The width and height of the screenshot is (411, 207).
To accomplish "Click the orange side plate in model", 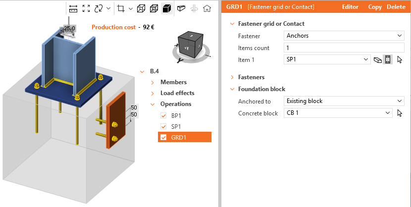I will (116, 120).
